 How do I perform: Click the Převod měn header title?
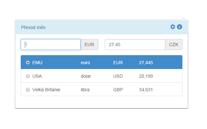coord(33,27)
